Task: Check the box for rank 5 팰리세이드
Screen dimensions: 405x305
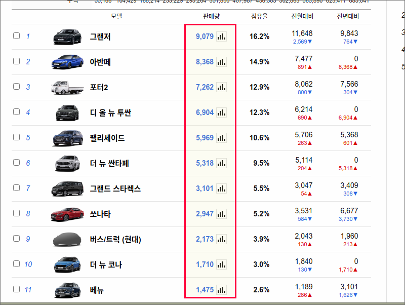Action: tap(17, 137)
